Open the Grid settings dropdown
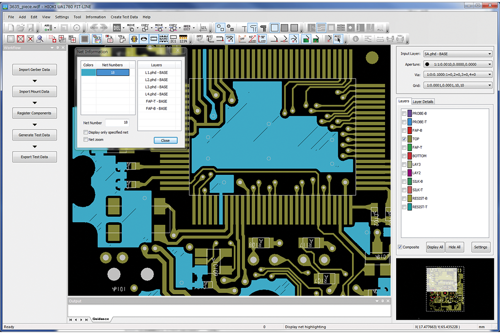500x334 pixels. (489, 85)
